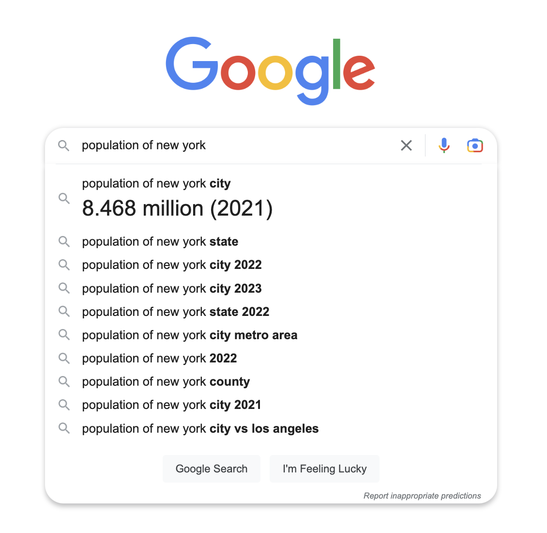
Task: Select suggestion 'population of new york city'
Action: coord(156,183)
